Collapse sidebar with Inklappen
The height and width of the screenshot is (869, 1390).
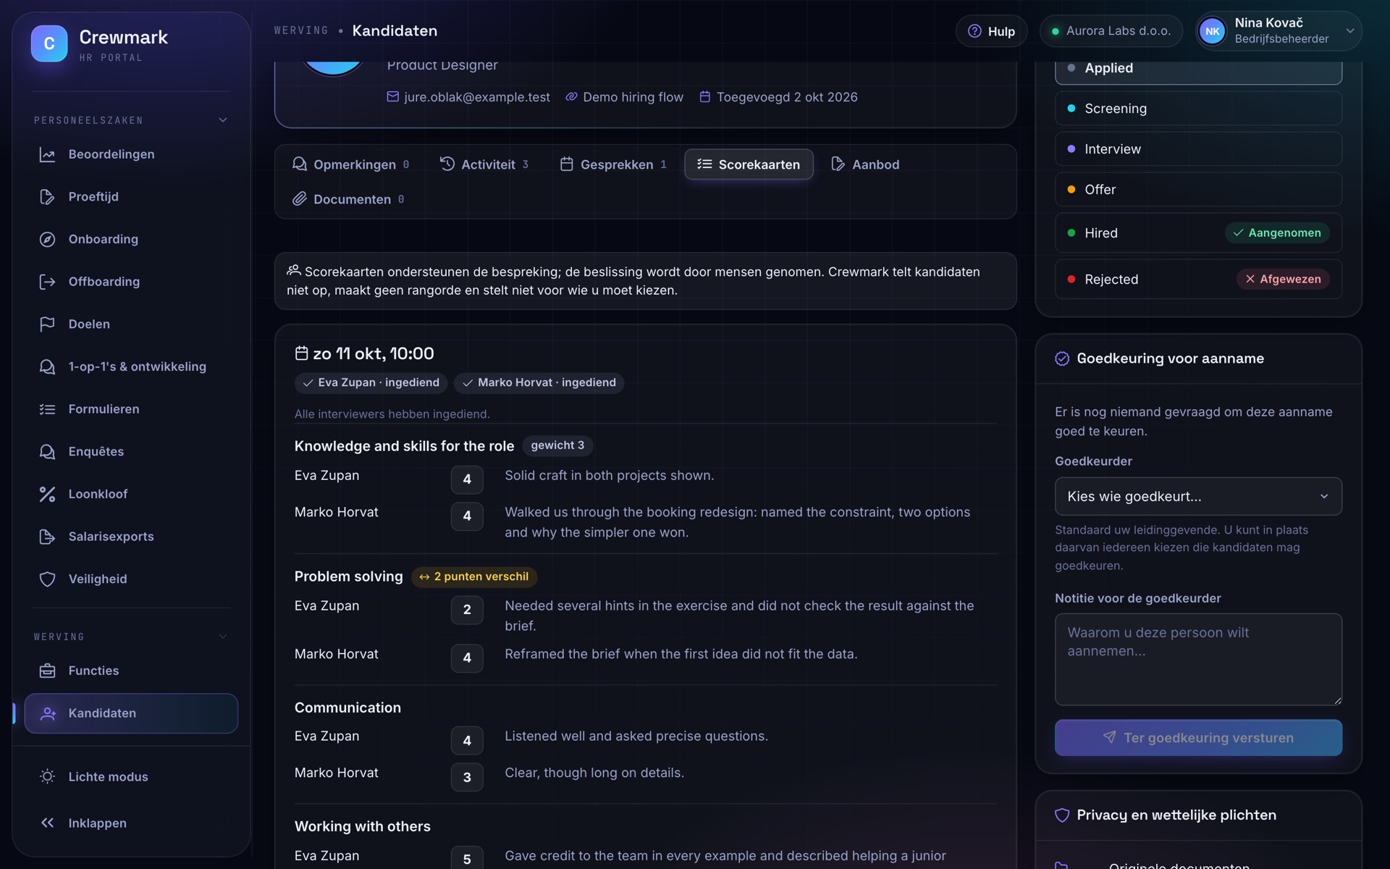pos(131,823)
